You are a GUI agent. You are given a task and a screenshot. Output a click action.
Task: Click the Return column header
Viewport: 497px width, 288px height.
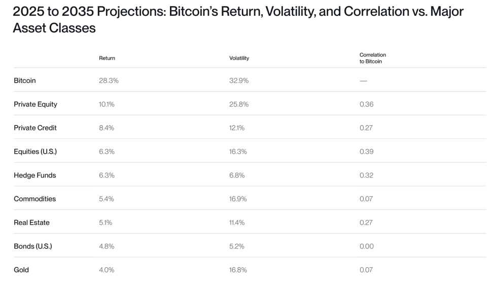click(x=107, y=58)
